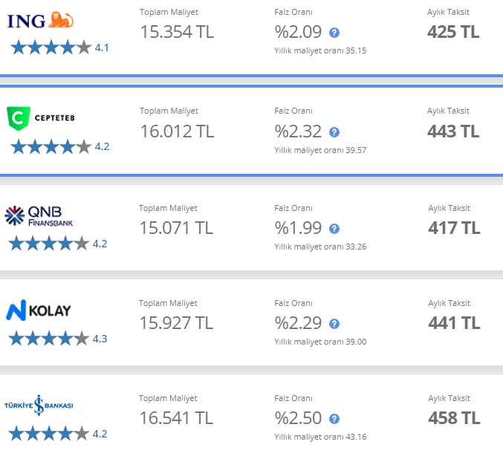Click the ING bank logo
The height and width of the screenshot is (459, 503).
coord(40,20)
